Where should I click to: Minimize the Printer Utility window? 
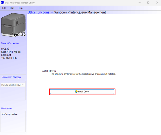pyautogui.click(x=139, y=3)
